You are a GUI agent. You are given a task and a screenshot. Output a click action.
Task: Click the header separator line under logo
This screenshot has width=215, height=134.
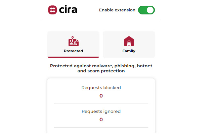(x=101, y=21)
